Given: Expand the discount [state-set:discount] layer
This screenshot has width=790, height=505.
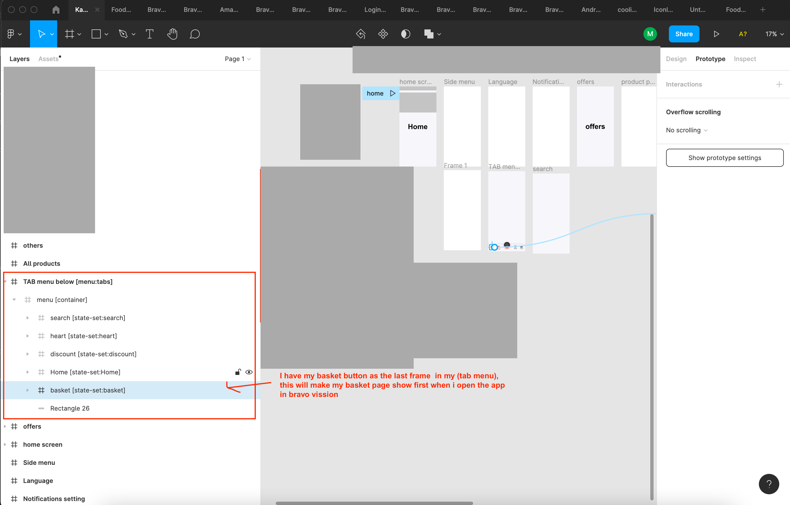Looking at the screenshot, I should tap(27, 354).
